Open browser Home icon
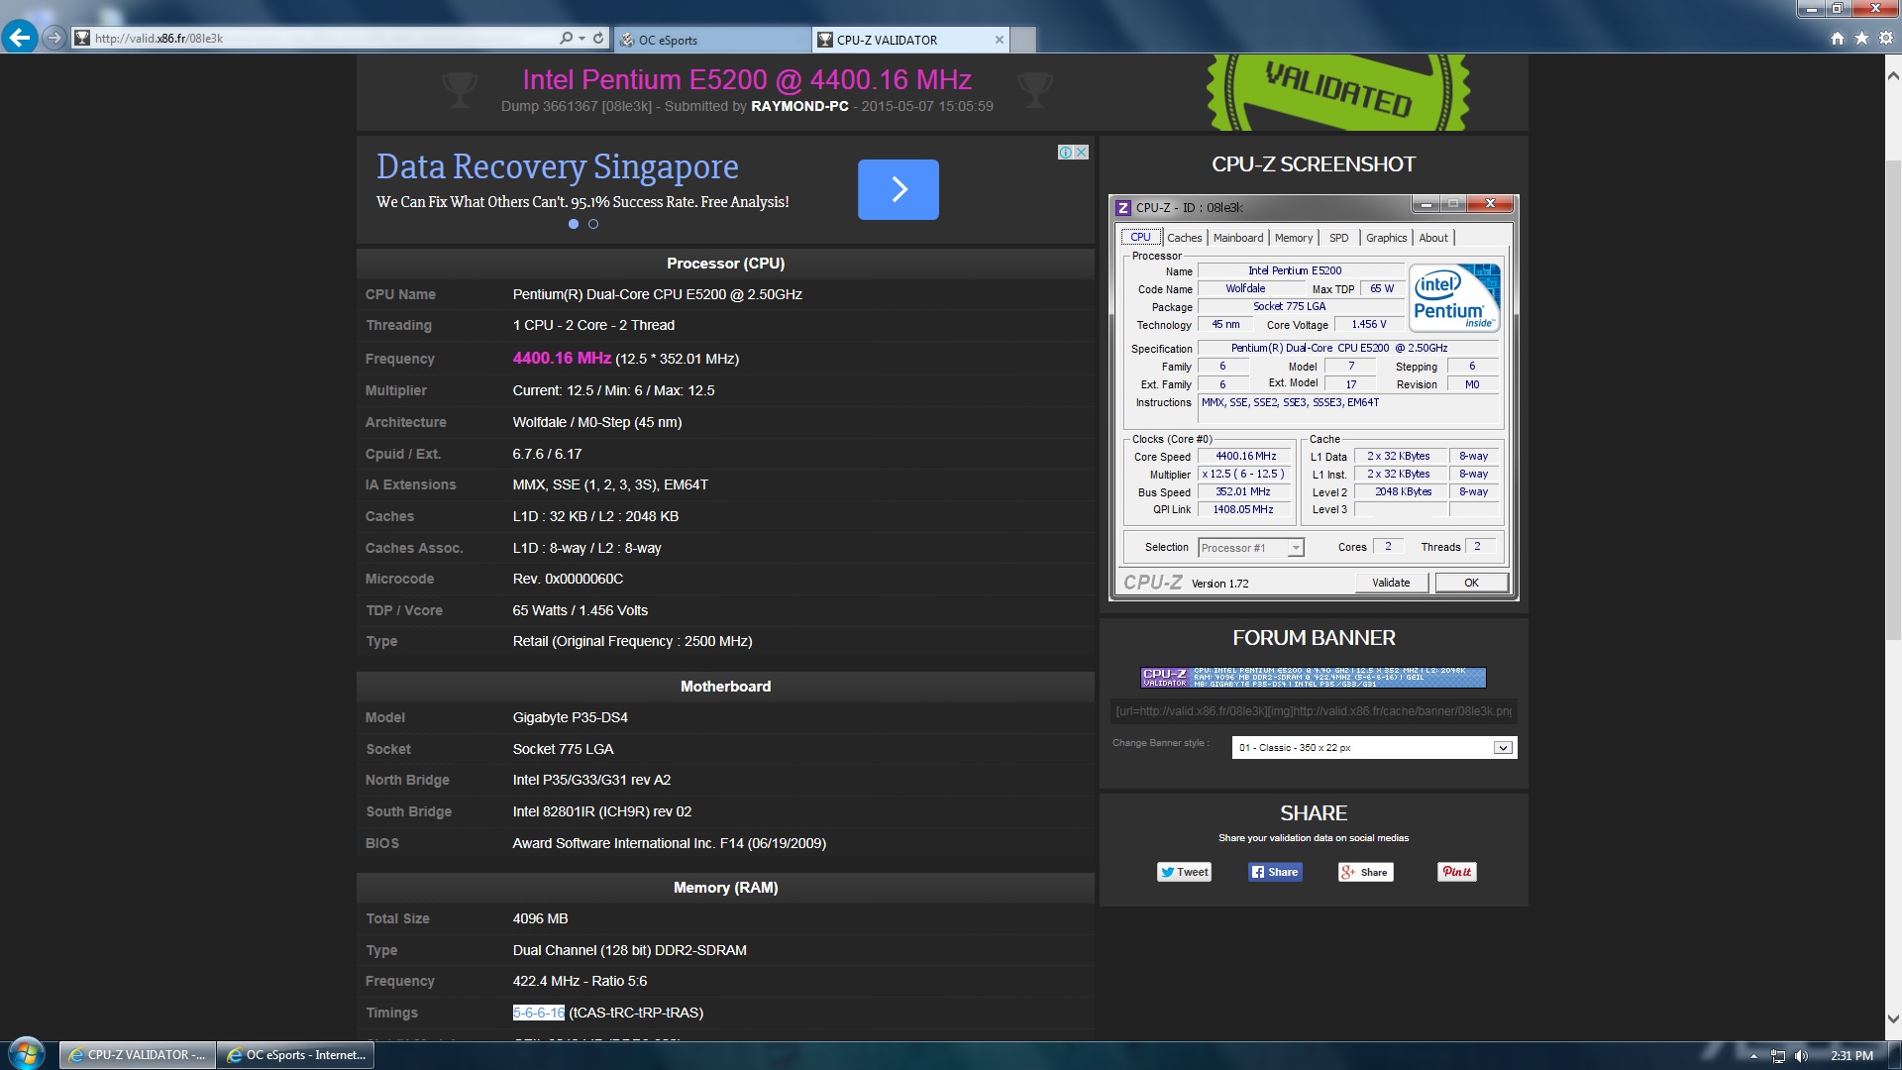Viewport: 1902px width, 1070px height. (x=1838, y=39)
